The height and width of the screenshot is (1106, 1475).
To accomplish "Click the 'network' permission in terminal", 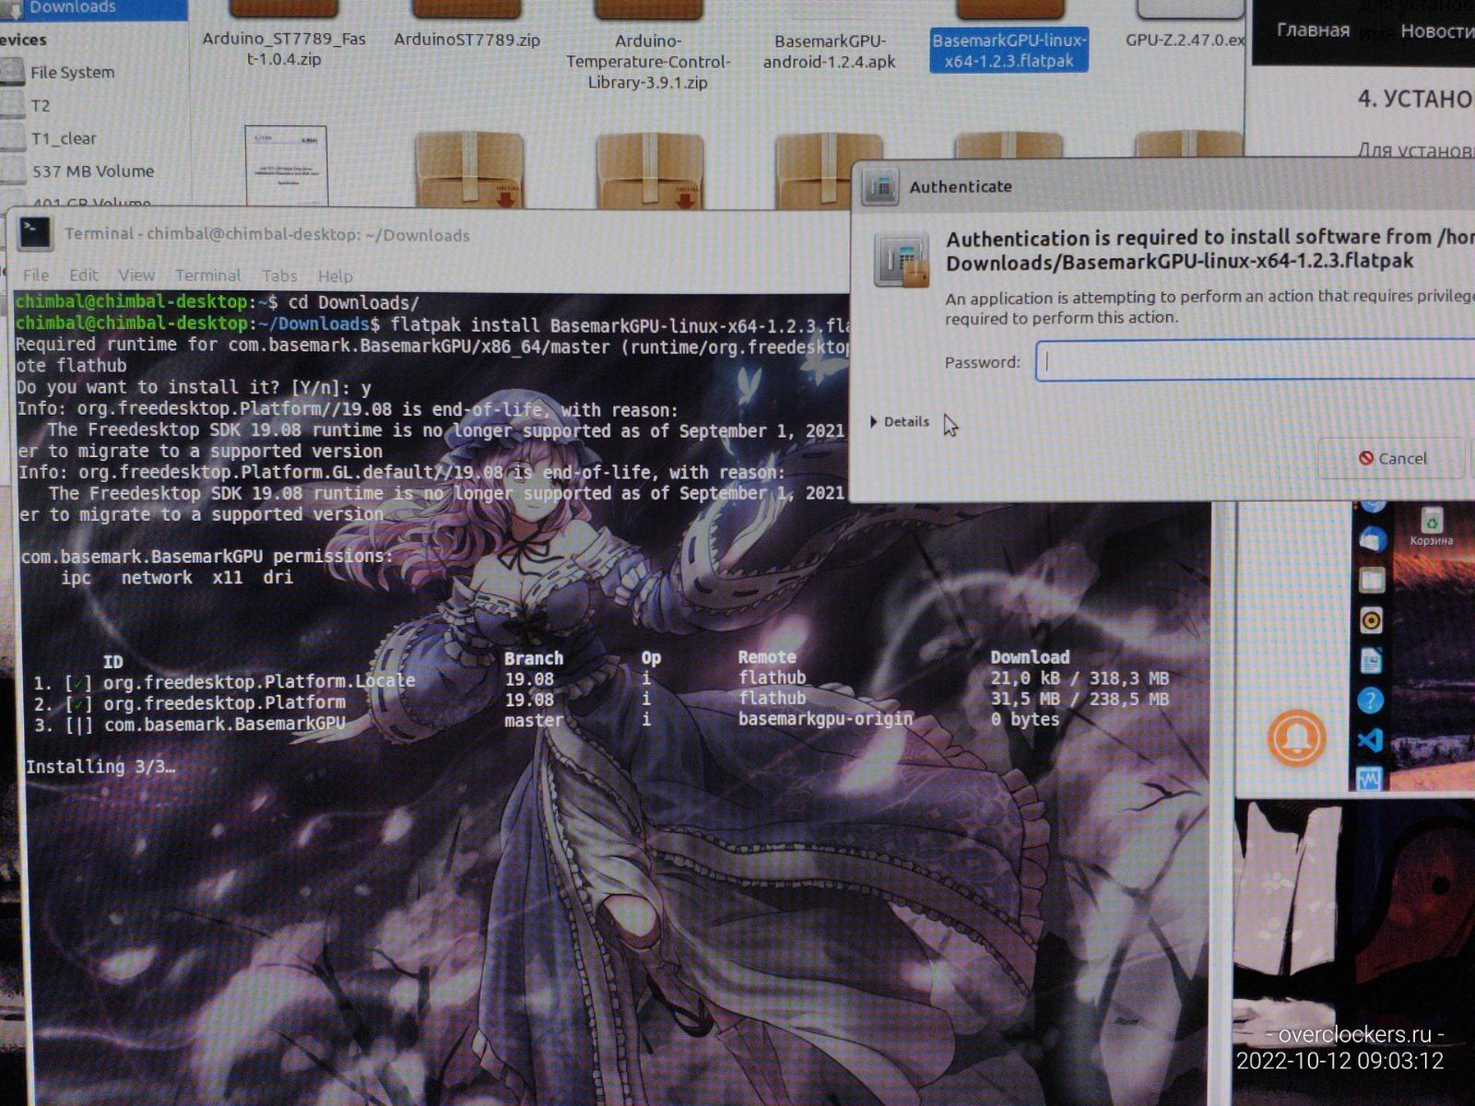I will pyautogui.click(x=157, y=578).
